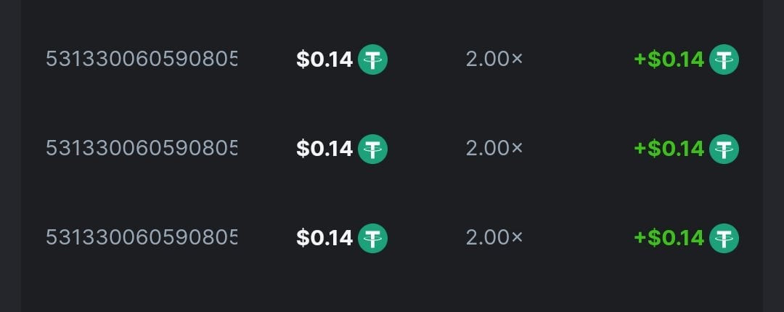This screenshot has height=312, width=784.
Task: Click the 2.00× multiplier in the third row
Action: point(494,238)
